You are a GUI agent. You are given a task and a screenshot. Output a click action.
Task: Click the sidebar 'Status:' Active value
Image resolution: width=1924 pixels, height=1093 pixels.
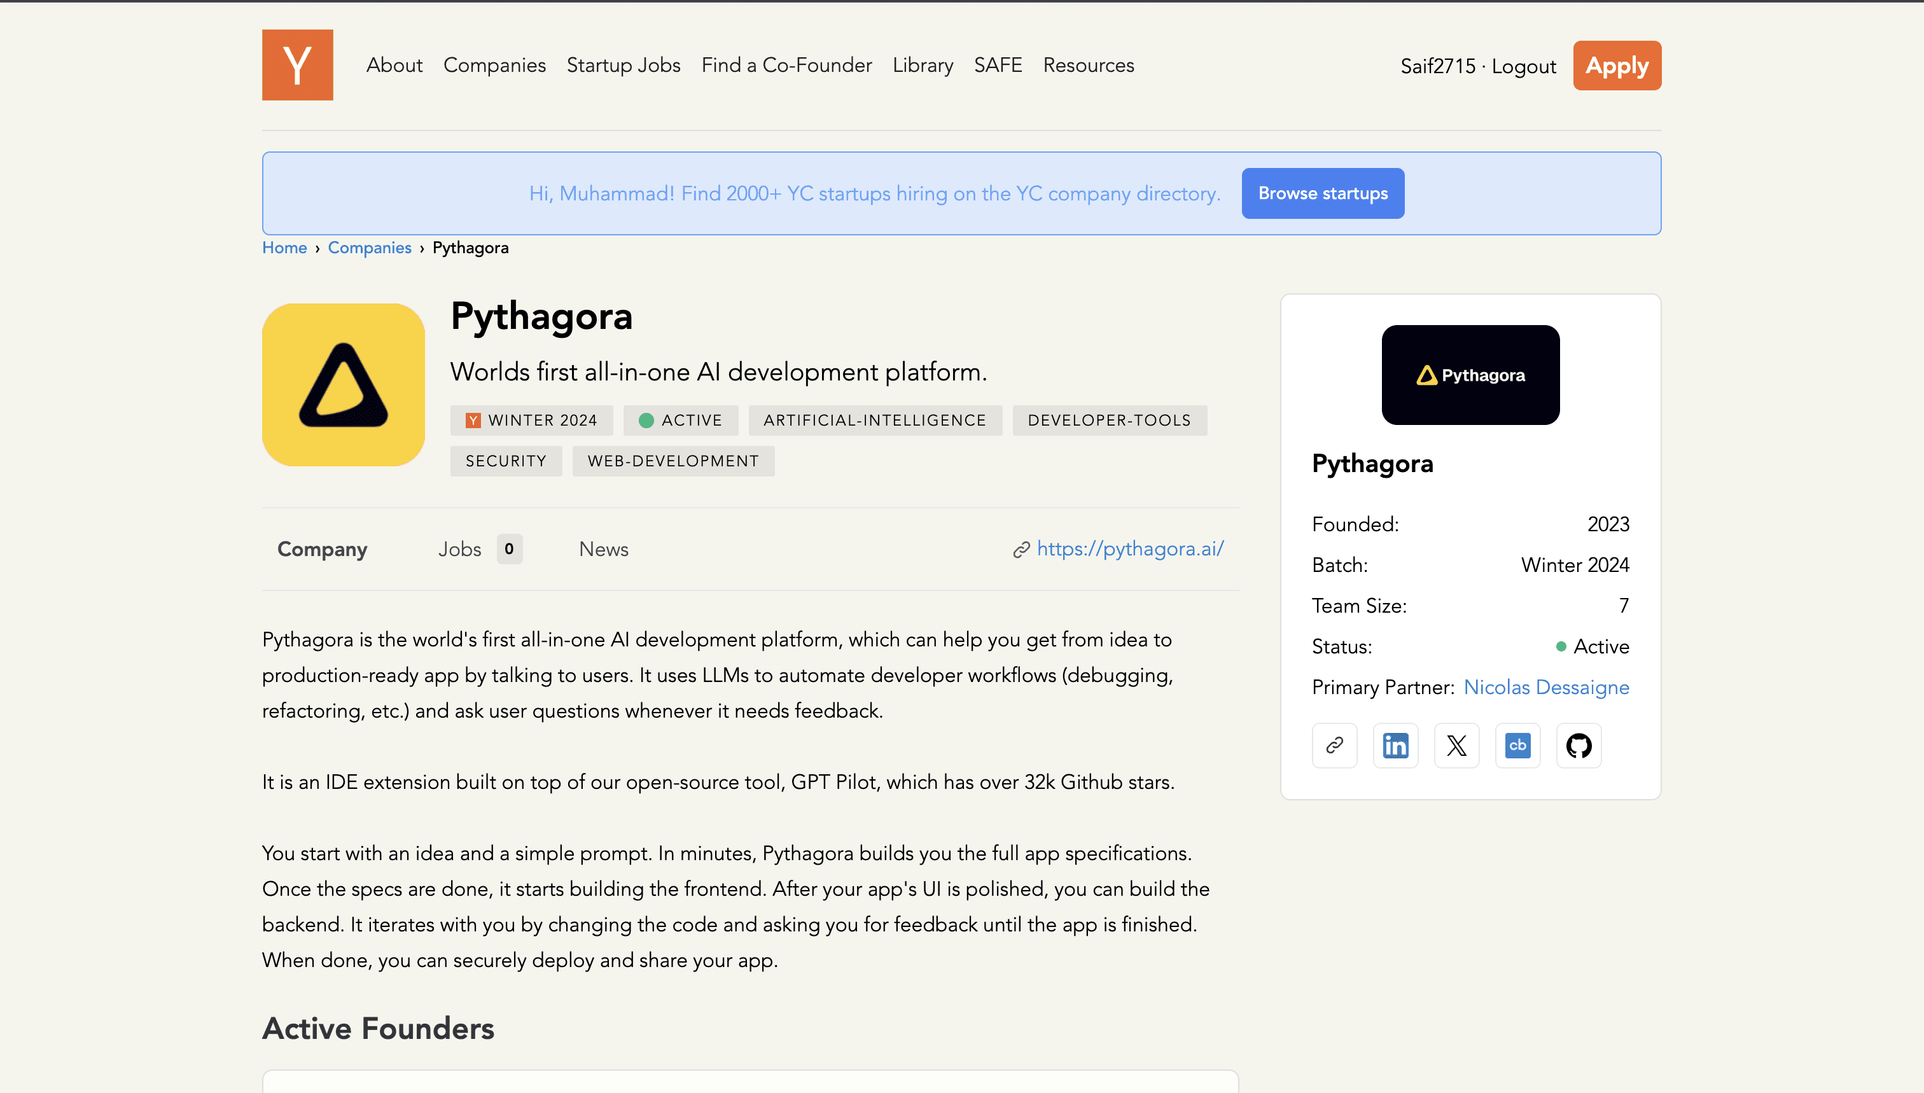[1592, 646]
